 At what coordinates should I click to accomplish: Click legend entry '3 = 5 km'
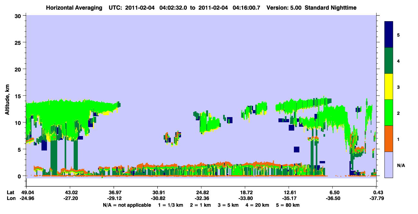pos(228,205)
